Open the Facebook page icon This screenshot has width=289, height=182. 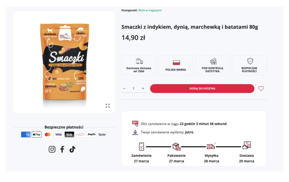(x=62, y=149)
